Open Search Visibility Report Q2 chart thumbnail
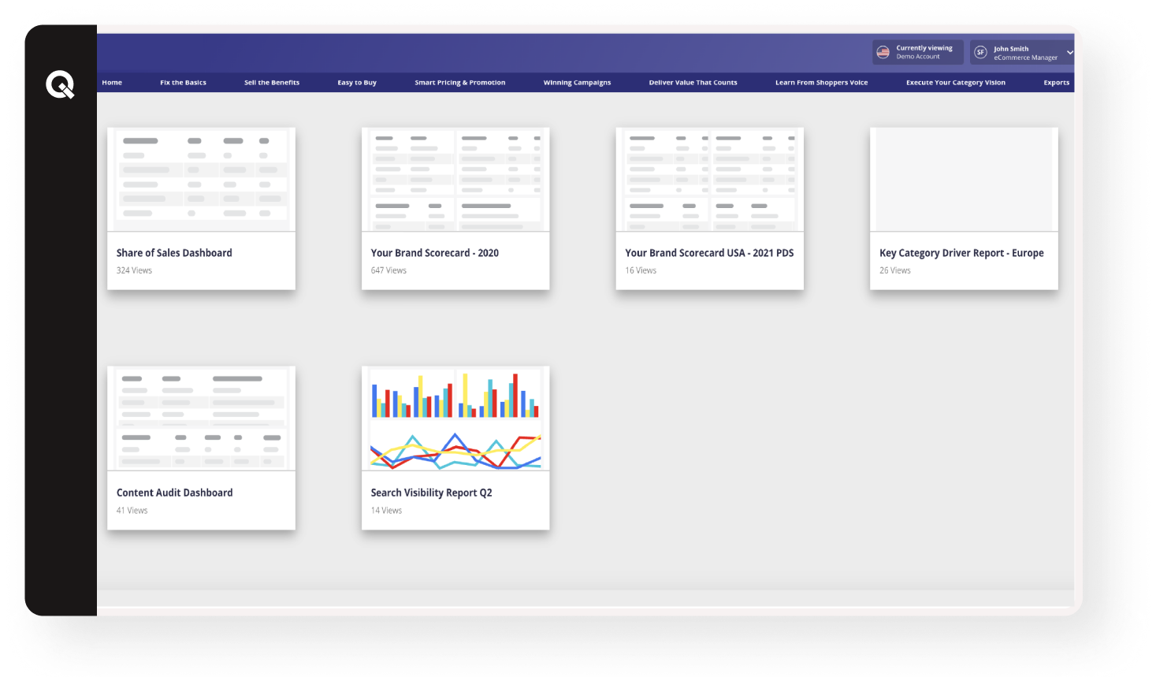Image resolution: width=1156 pixels, height=677 pixels. 455,418
